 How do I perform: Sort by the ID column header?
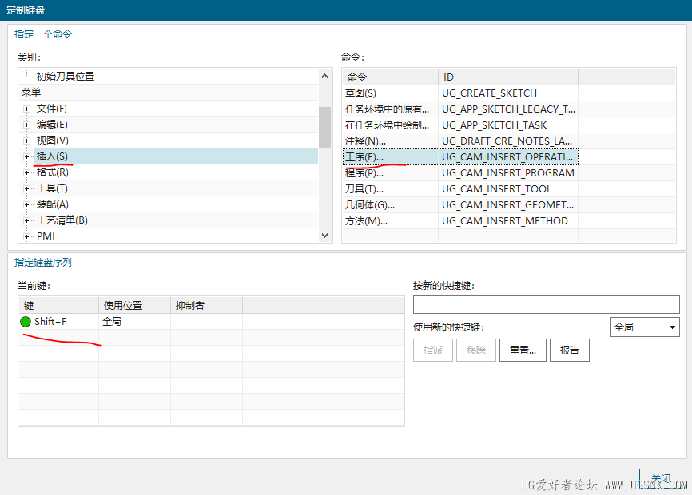coord(507,77)
